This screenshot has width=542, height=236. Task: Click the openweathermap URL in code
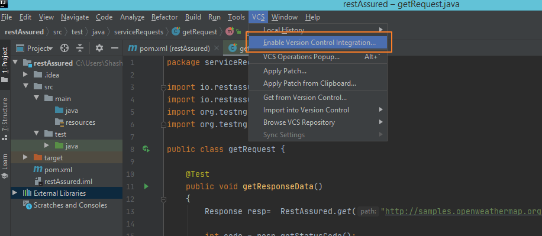(463, 212)
